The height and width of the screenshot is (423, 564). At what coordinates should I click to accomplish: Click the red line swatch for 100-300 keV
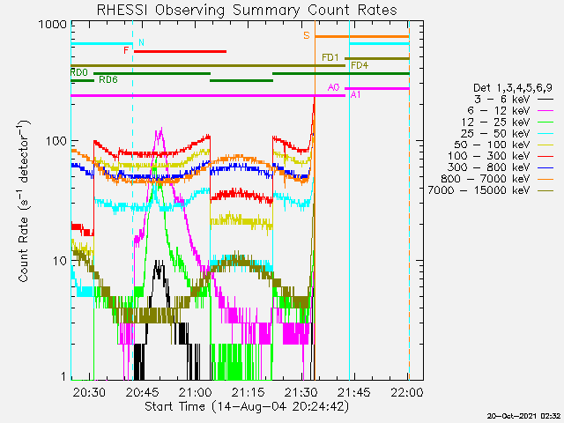(x=545, y=156)
